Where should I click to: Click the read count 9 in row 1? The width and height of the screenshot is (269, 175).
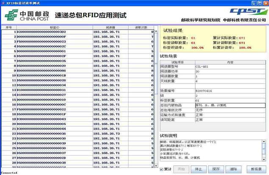tap(141, 32)
